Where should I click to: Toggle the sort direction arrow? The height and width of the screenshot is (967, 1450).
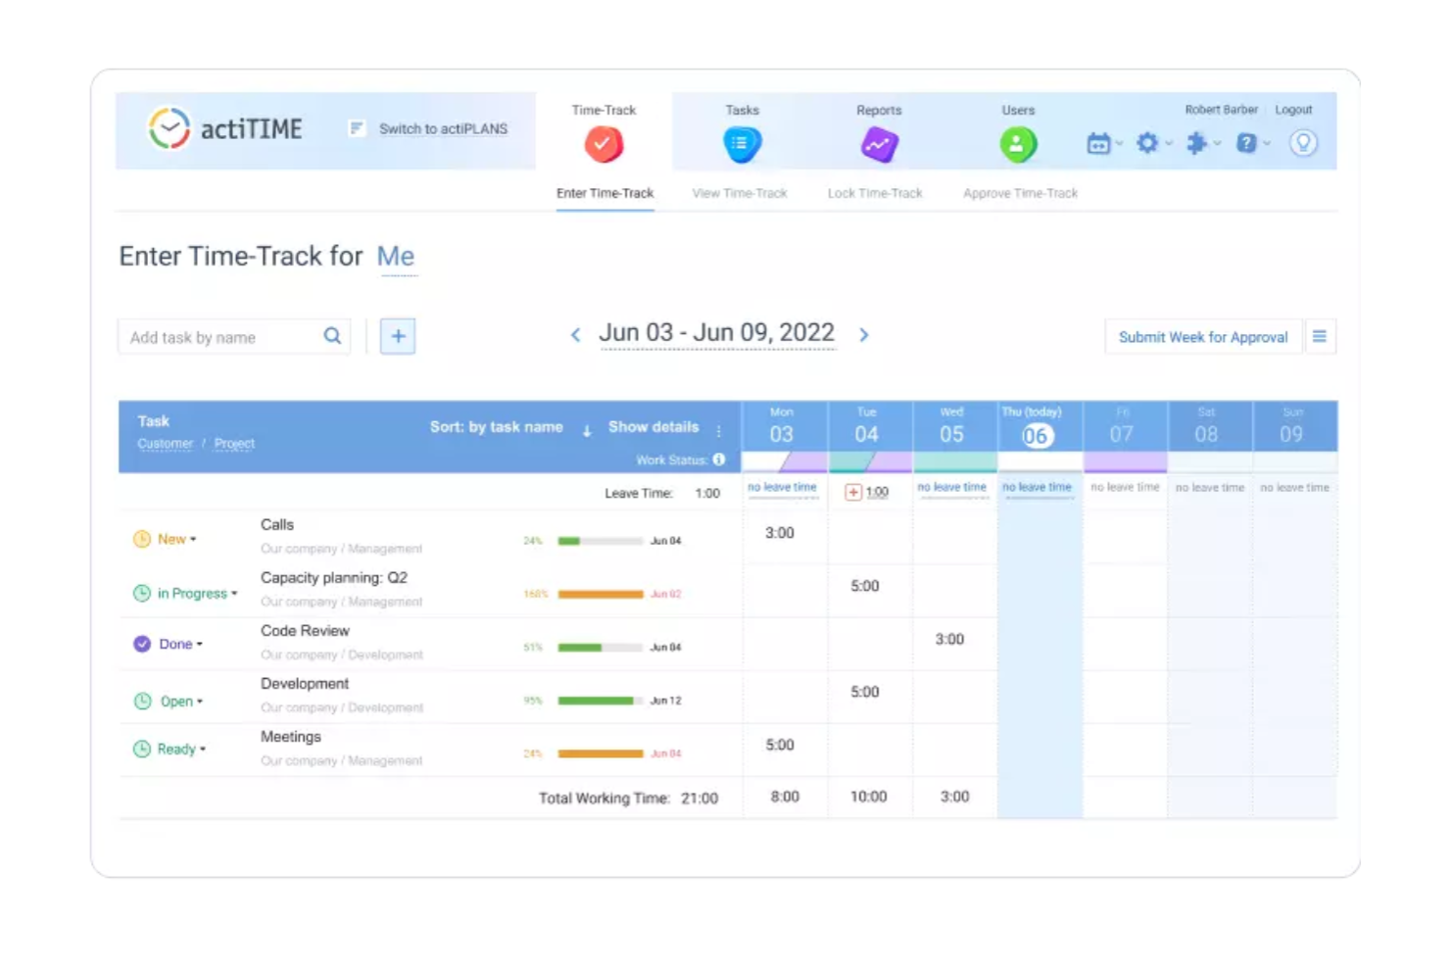point(587,430)
